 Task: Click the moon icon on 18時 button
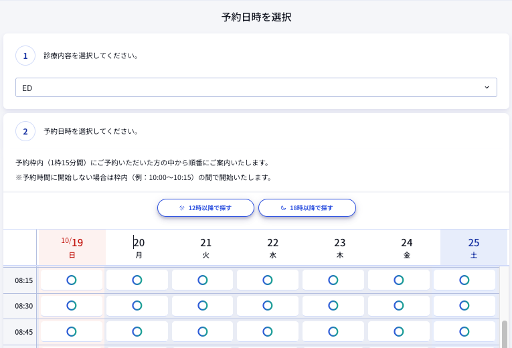pos(282,208)
